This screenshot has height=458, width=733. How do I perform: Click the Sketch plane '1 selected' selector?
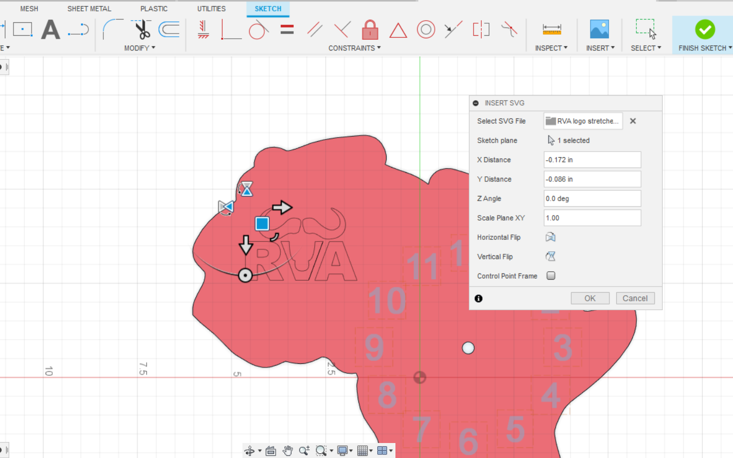click(x=569, y=140)
